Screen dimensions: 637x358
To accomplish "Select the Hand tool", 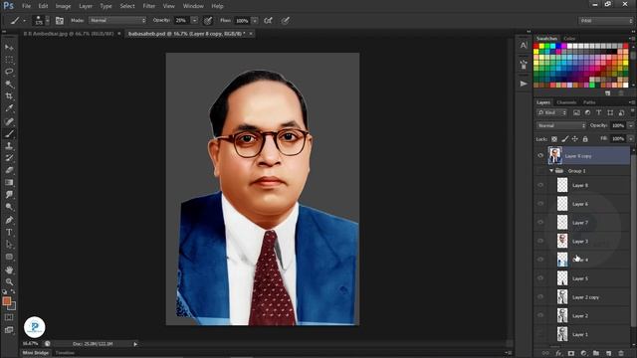I will click(9, 269).
